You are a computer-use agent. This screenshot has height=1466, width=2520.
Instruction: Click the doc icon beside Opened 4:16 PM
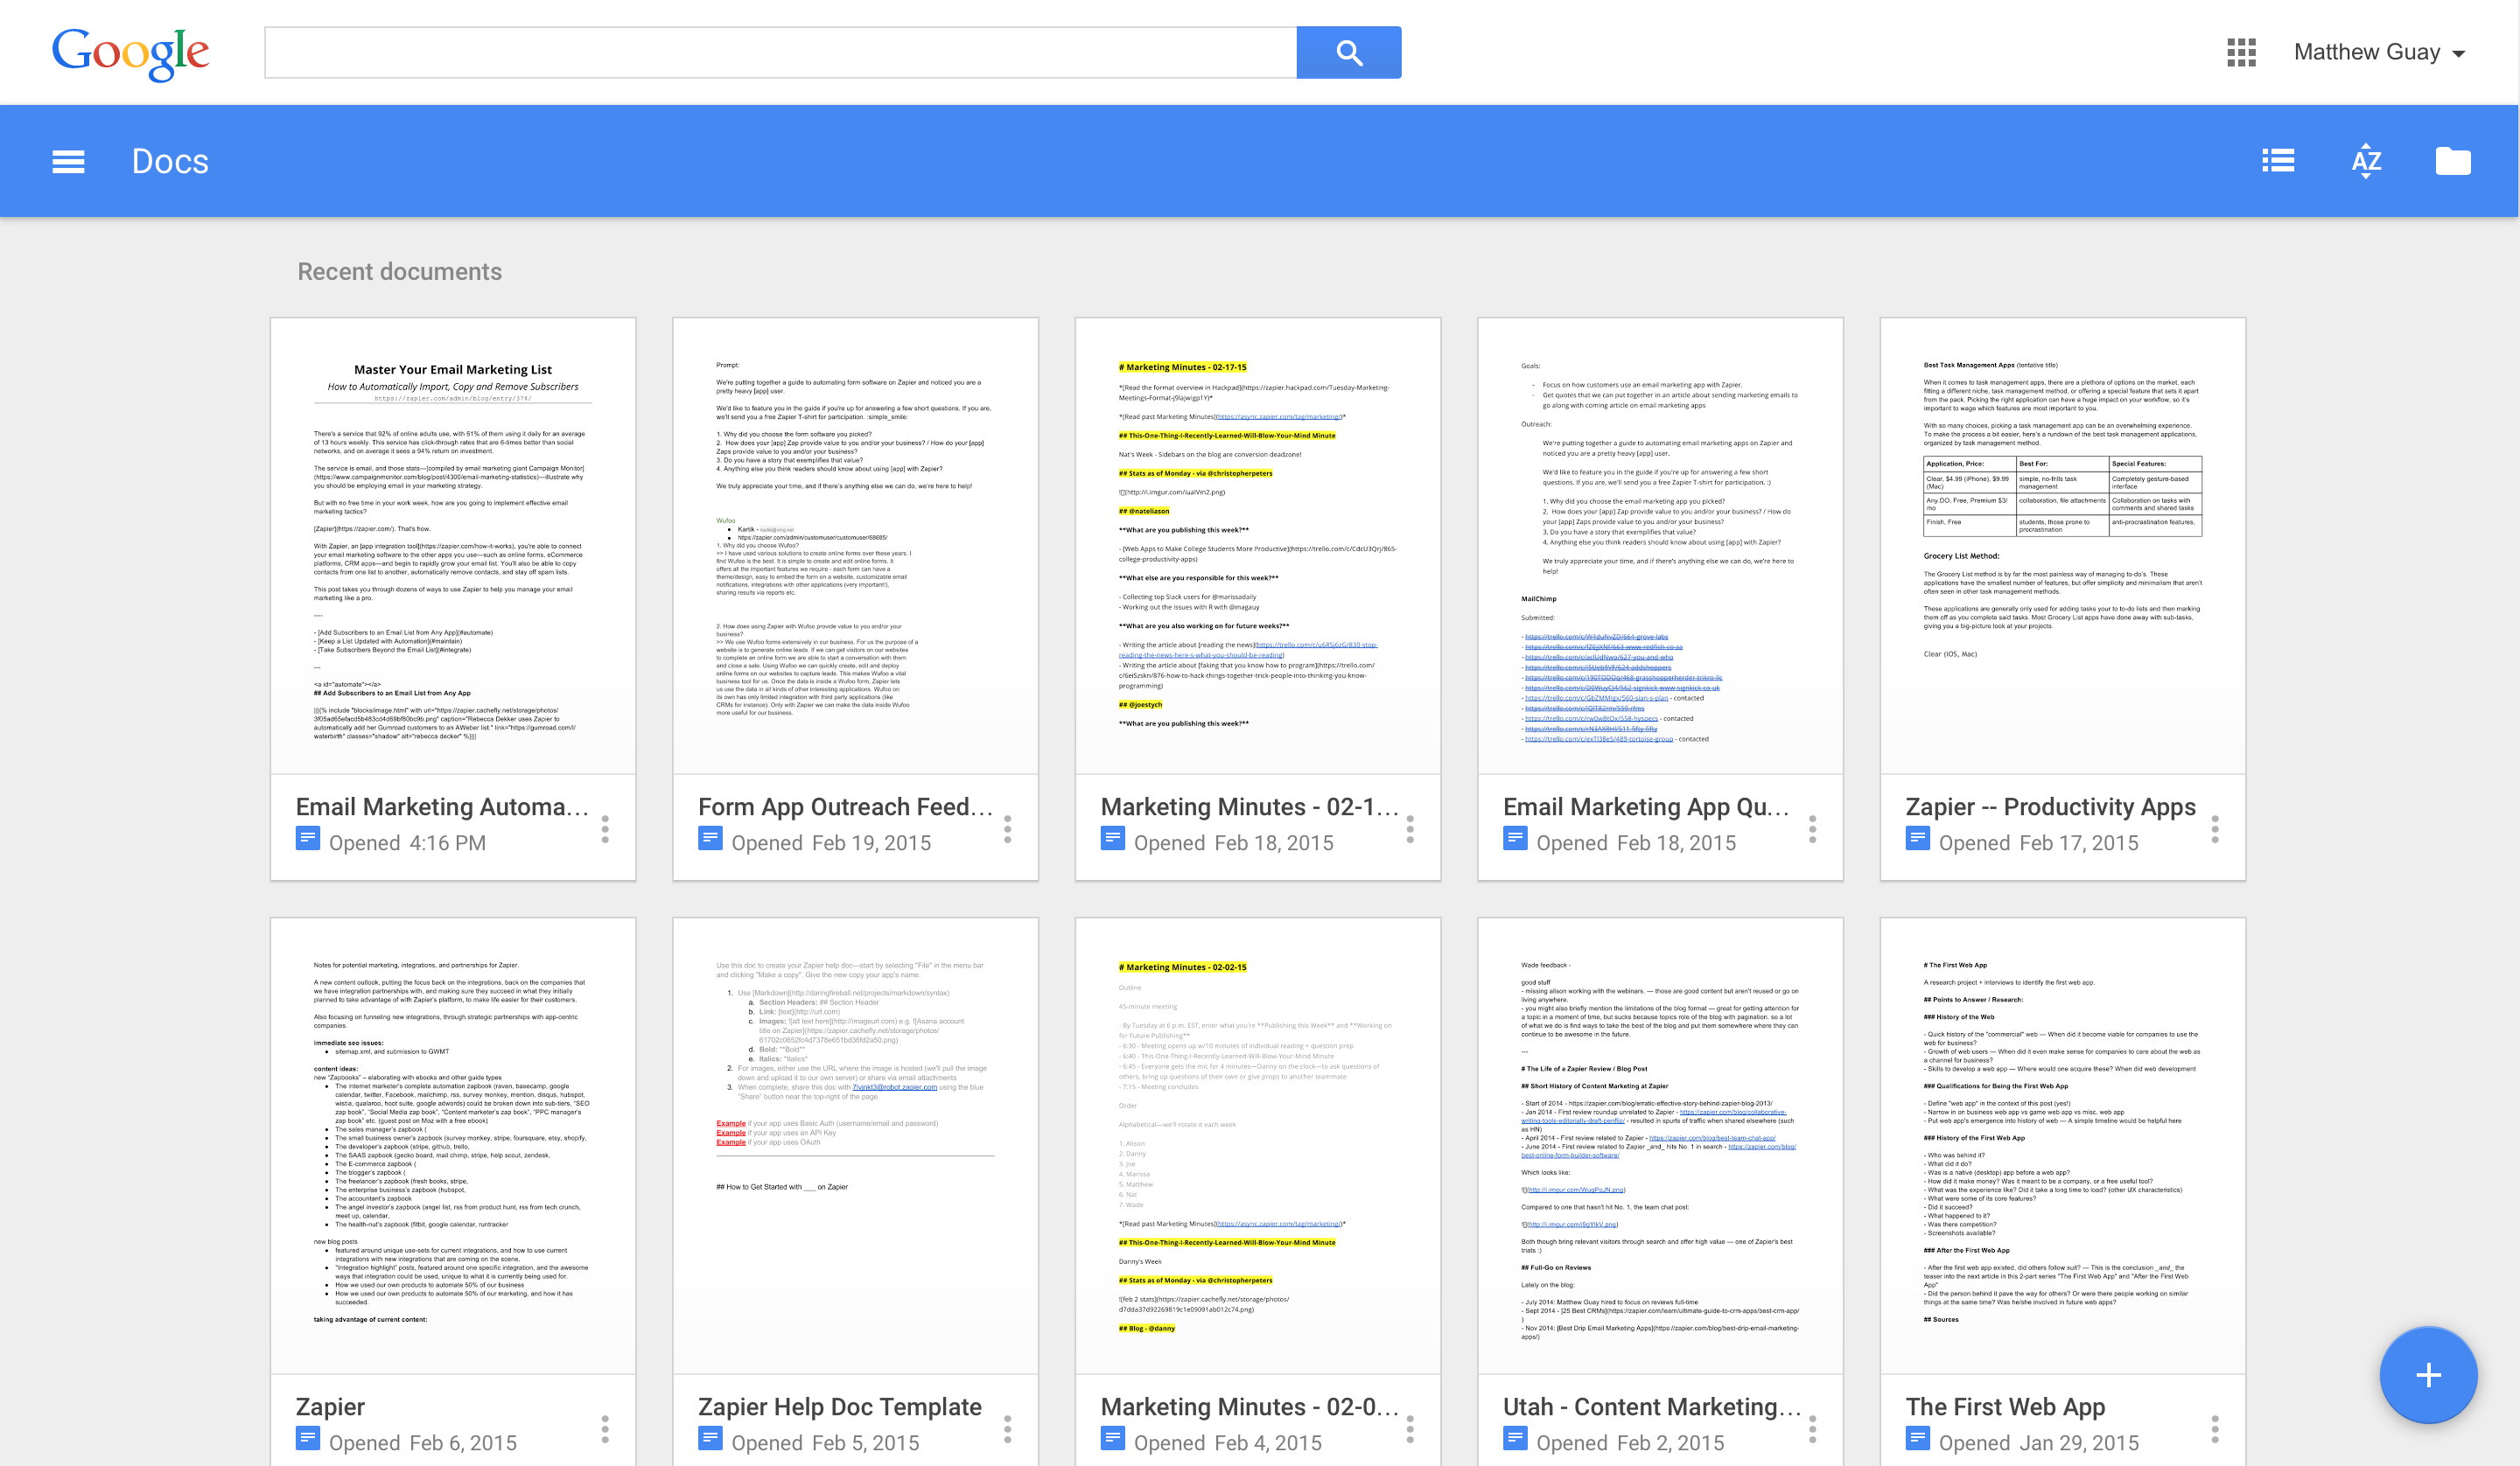308,839
